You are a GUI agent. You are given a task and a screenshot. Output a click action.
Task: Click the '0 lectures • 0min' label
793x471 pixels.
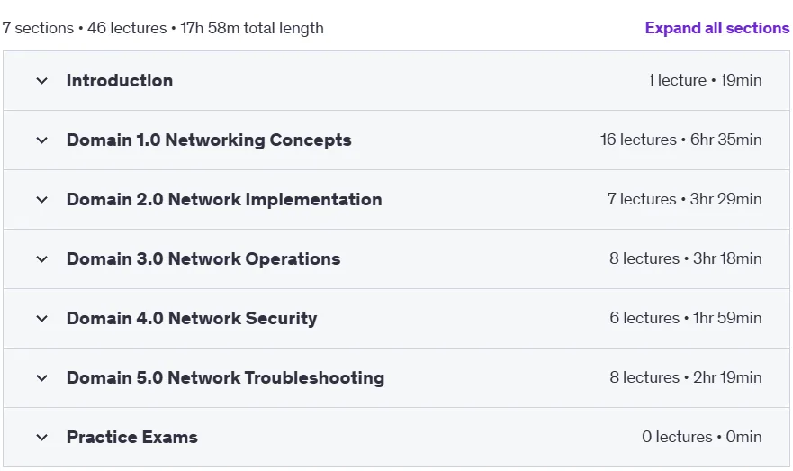point(702,437)
